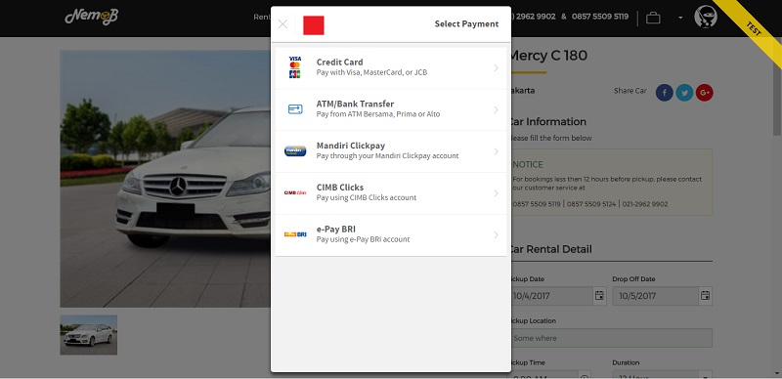Share car on Twitter
Viewport: 782px width, 379px height.
click(684, 92)
